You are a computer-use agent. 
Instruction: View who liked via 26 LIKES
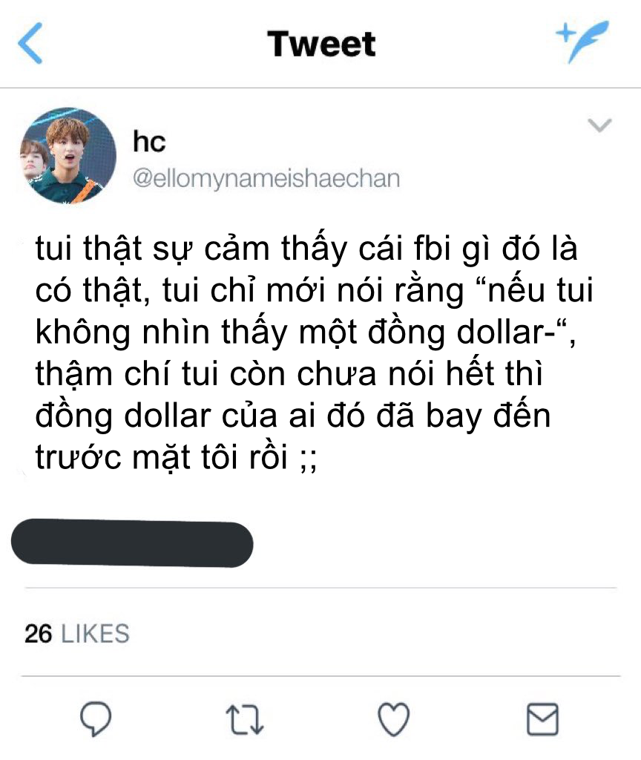point(77,634)
